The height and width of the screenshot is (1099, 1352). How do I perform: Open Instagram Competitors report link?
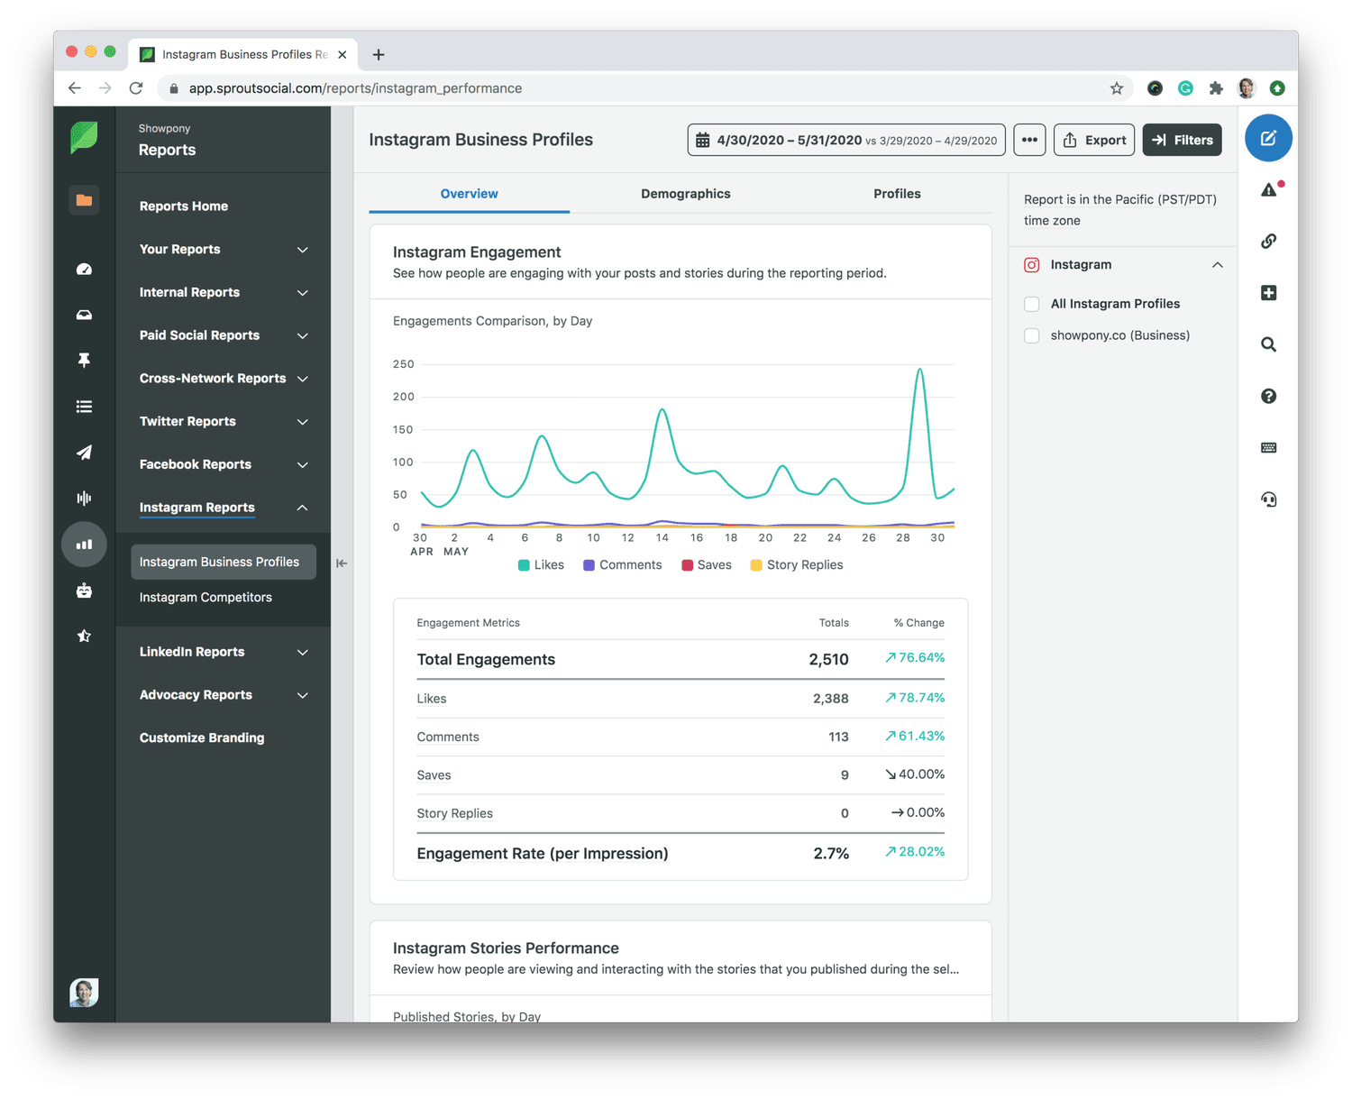206,597
